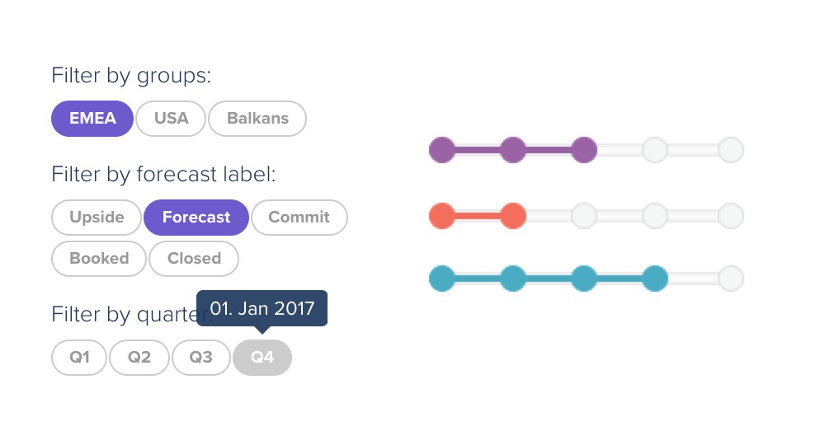Set teal slider to last step
The height and width of the screenshot is (445, 825).
tap(731, 279)
